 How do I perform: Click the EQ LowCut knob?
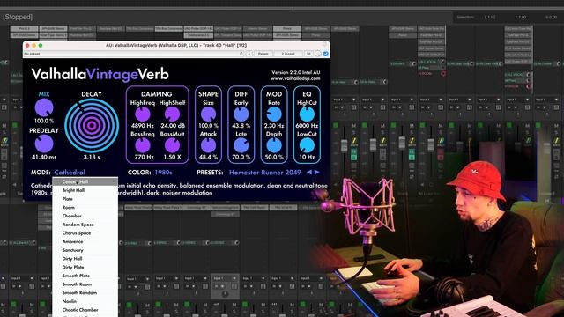pyautogui.click(x=307, y=145)
